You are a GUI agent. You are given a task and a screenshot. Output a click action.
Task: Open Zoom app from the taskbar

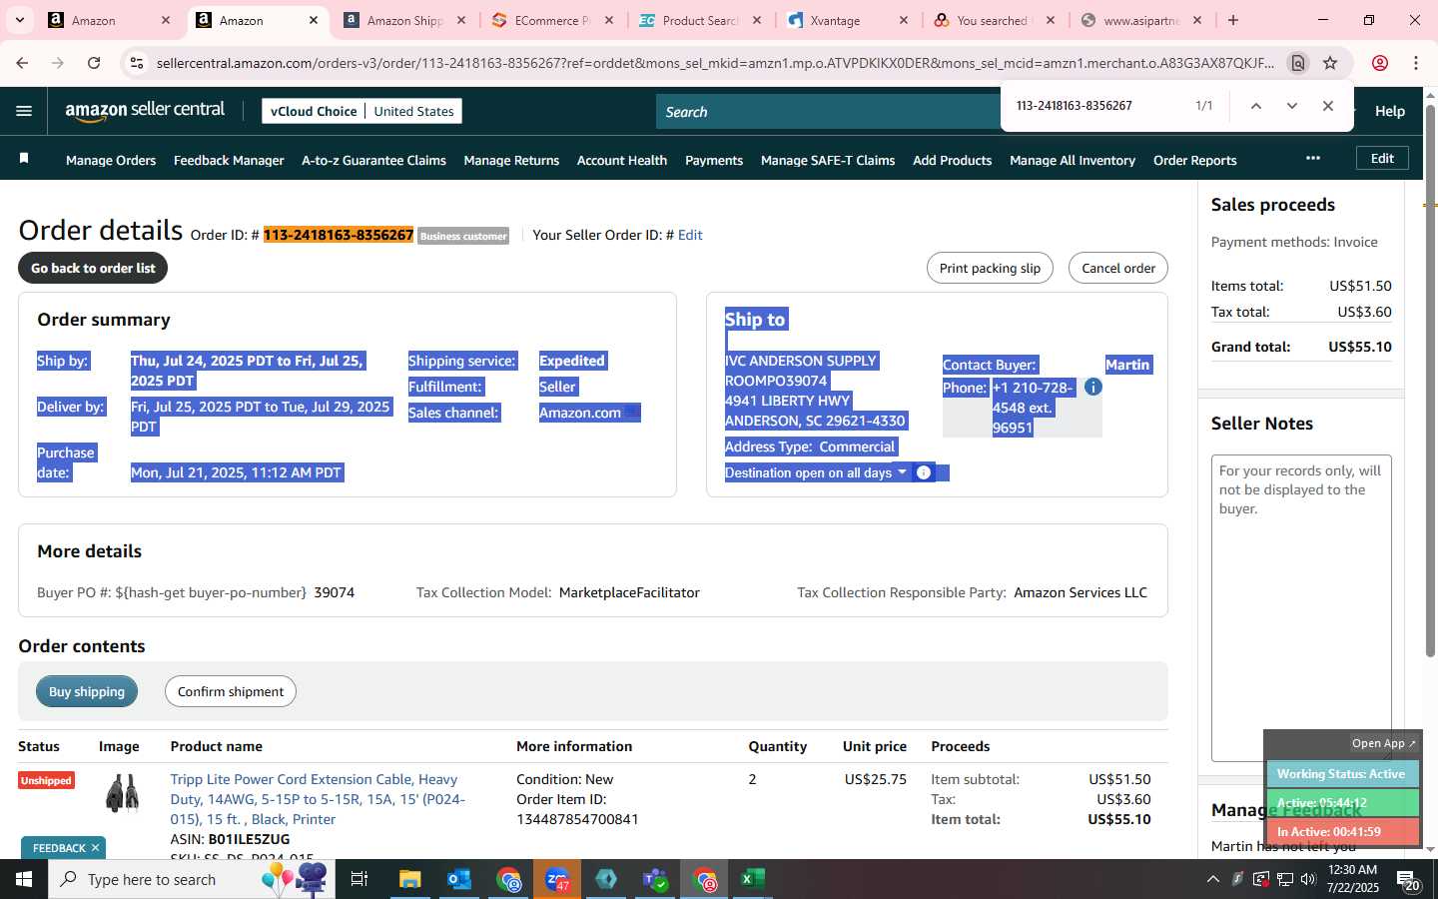tap(557, 879)
